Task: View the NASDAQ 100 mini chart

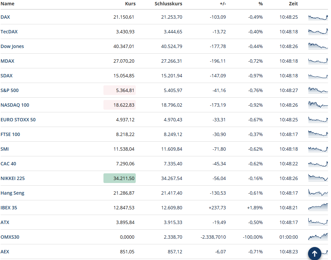Action: click(318, 105)
